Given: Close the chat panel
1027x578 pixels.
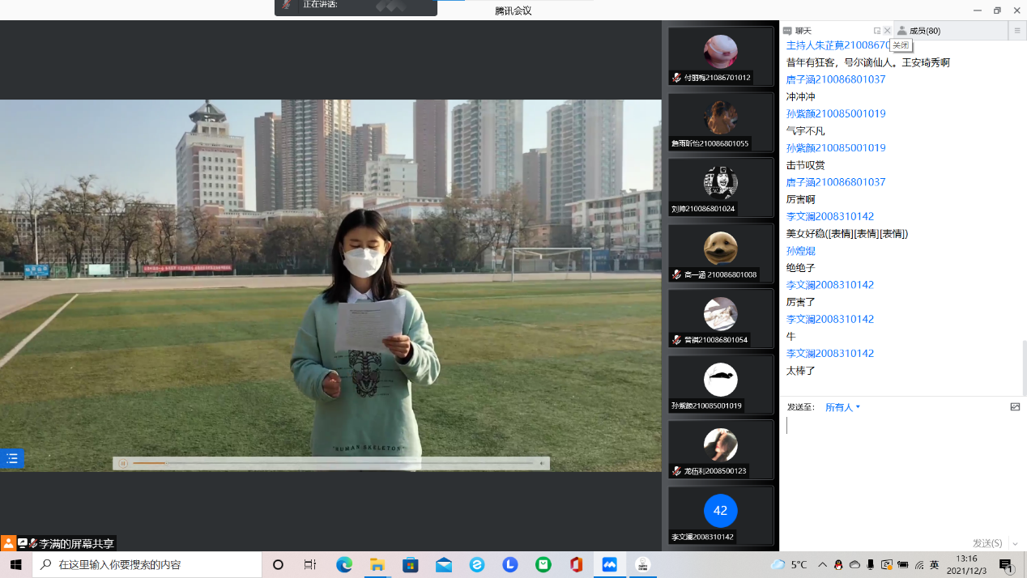Looking at the screenshot, I should 887,31.
